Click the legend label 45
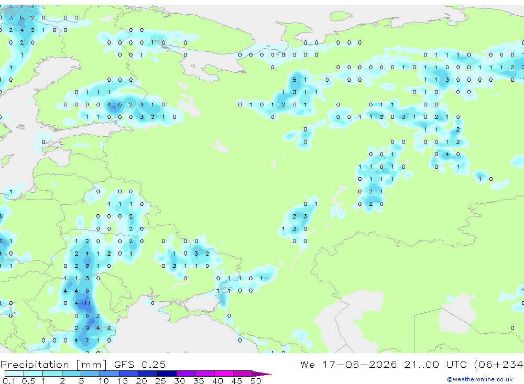The height and width of the screenshot is (384, 524). click(237, 381)
